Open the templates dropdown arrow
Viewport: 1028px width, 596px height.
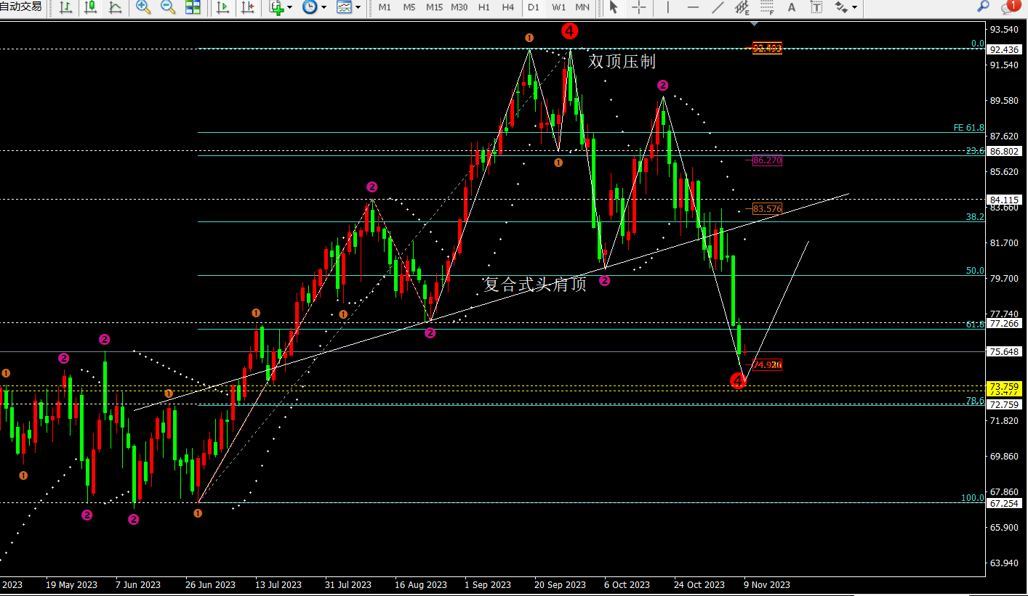pyautogui.click(x=358, y=7)
